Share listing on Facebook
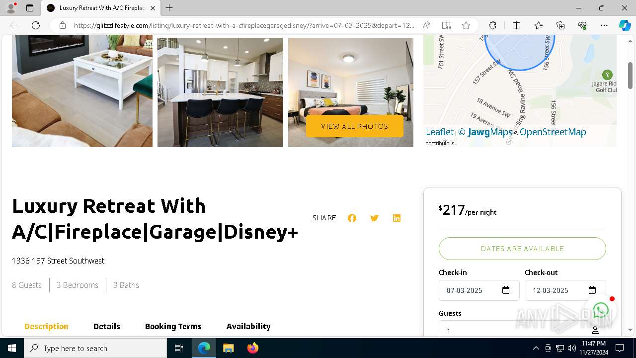Image resolution: width=636 pixels, height=358 pixels. click(352, 218)
